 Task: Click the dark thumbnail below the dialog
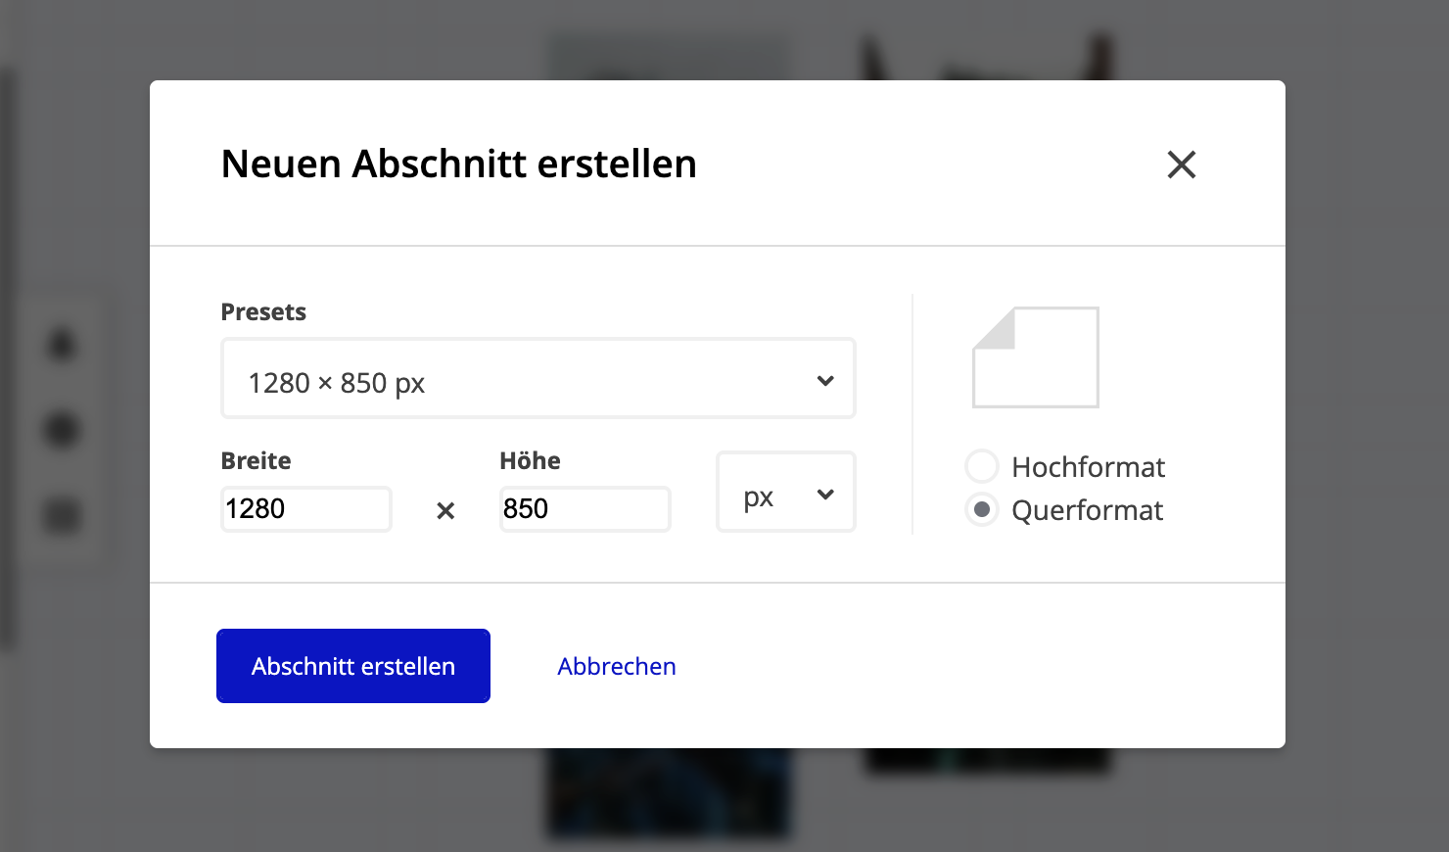click(x=669, y=793)
